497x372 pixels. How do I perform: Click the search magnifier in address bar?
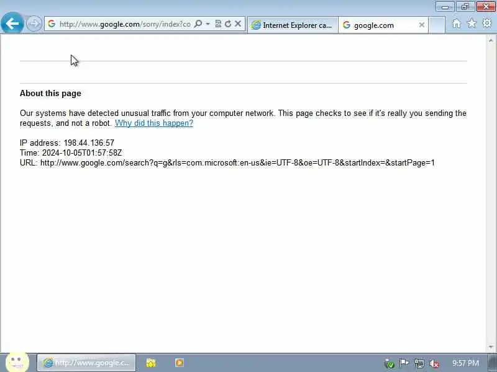point(198,24)
